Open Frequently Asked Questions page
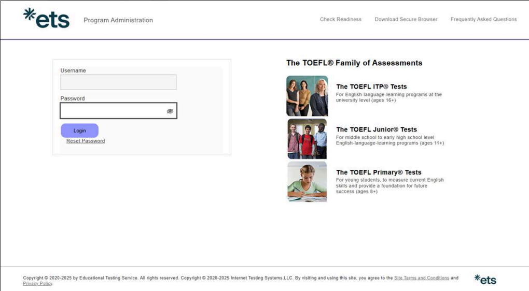529x291 pixels. [x=483, y=19]
